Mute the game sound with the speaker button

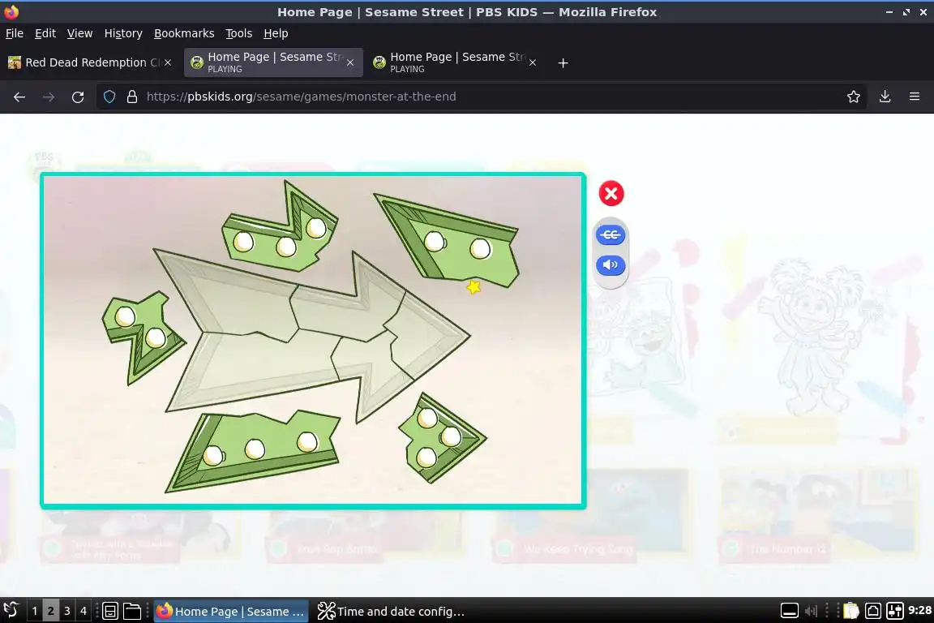611,264
